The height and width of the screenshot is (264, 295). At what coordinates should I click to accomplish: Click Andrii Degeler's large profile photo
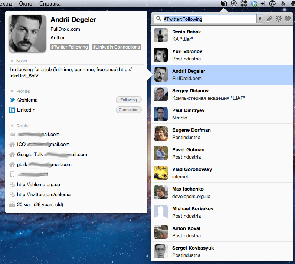[27, 33]
